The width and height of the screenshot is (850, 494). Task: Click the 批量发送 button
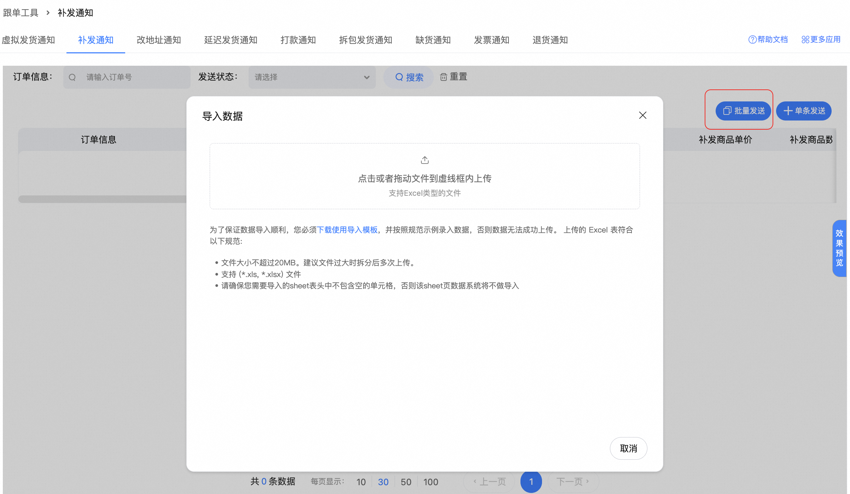point(743,111)
